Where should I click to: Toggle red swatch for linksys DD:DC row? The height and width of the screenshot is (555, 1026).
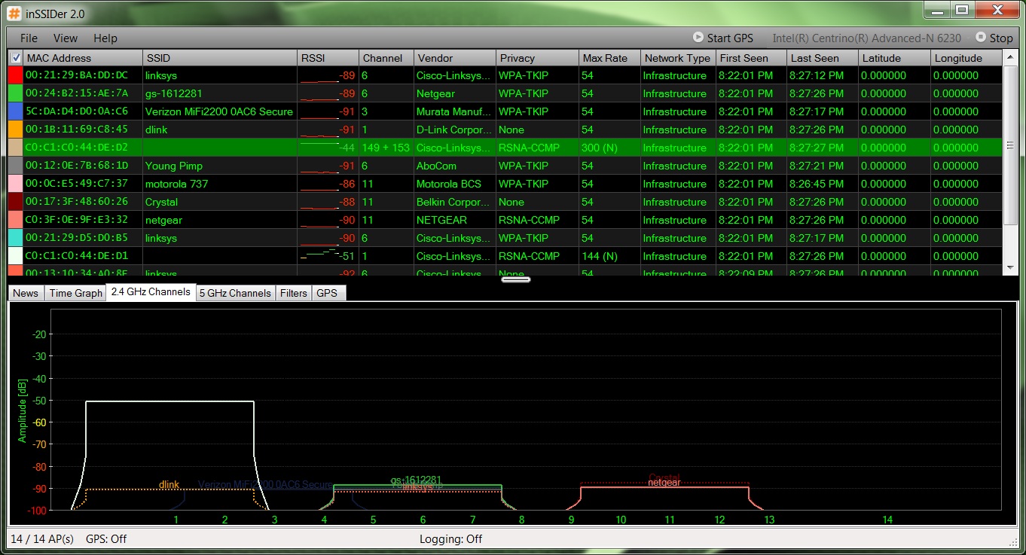point(15,75)
